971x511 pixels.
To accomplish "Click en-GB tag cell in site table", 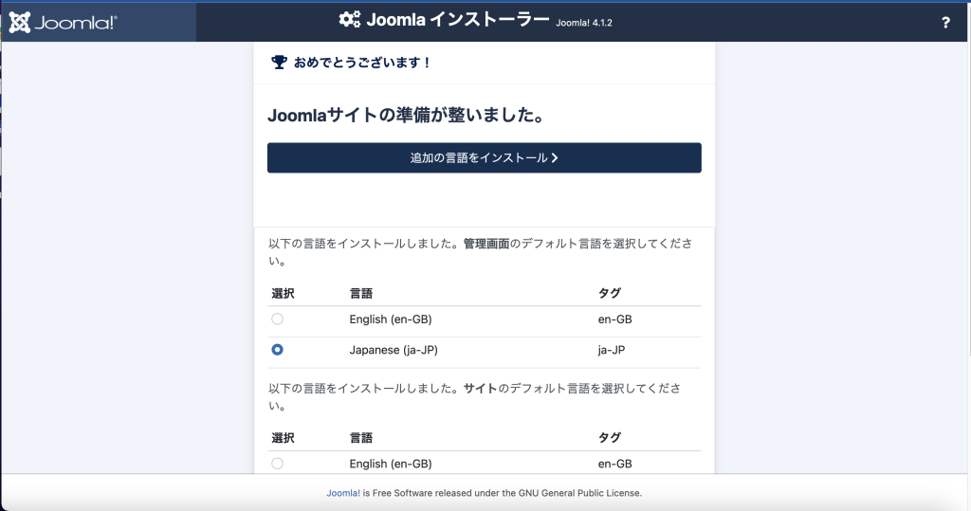I will (x=614, y=464).
